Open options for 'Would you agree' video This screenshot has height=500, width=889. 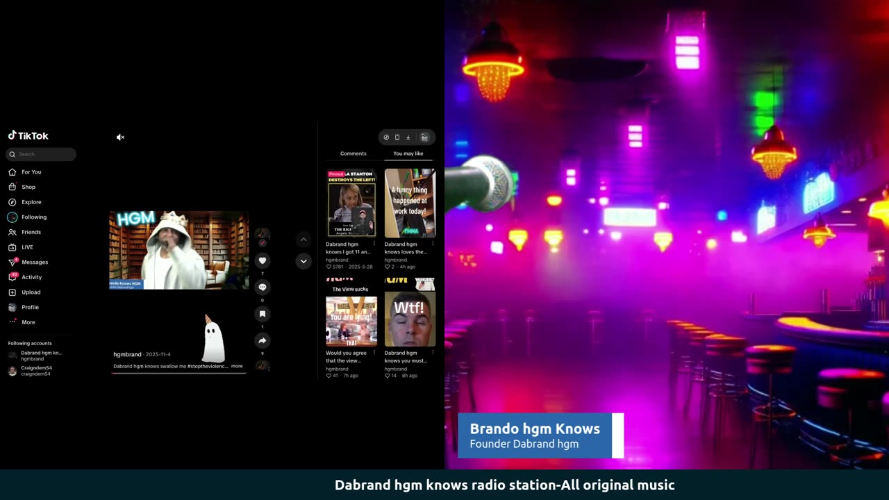click(374, 353)
